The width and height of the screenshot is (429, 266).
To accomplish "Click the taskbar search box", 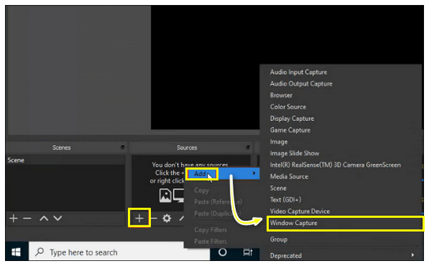I will pyautogui.click(x=119, y=252).
